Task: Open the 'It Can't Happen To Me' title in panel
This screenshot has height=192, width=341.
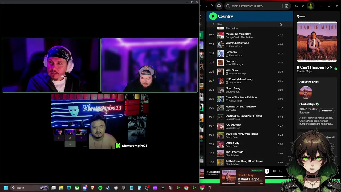Action: 315,67
